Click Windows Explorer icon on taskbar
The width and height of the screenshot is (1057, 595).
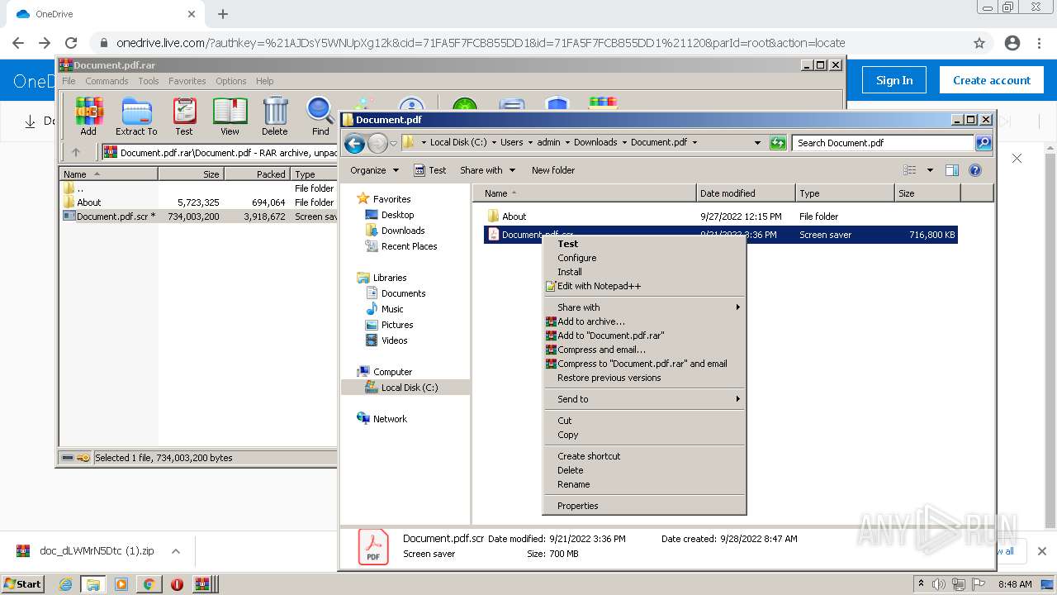click(x=93, y=584)
